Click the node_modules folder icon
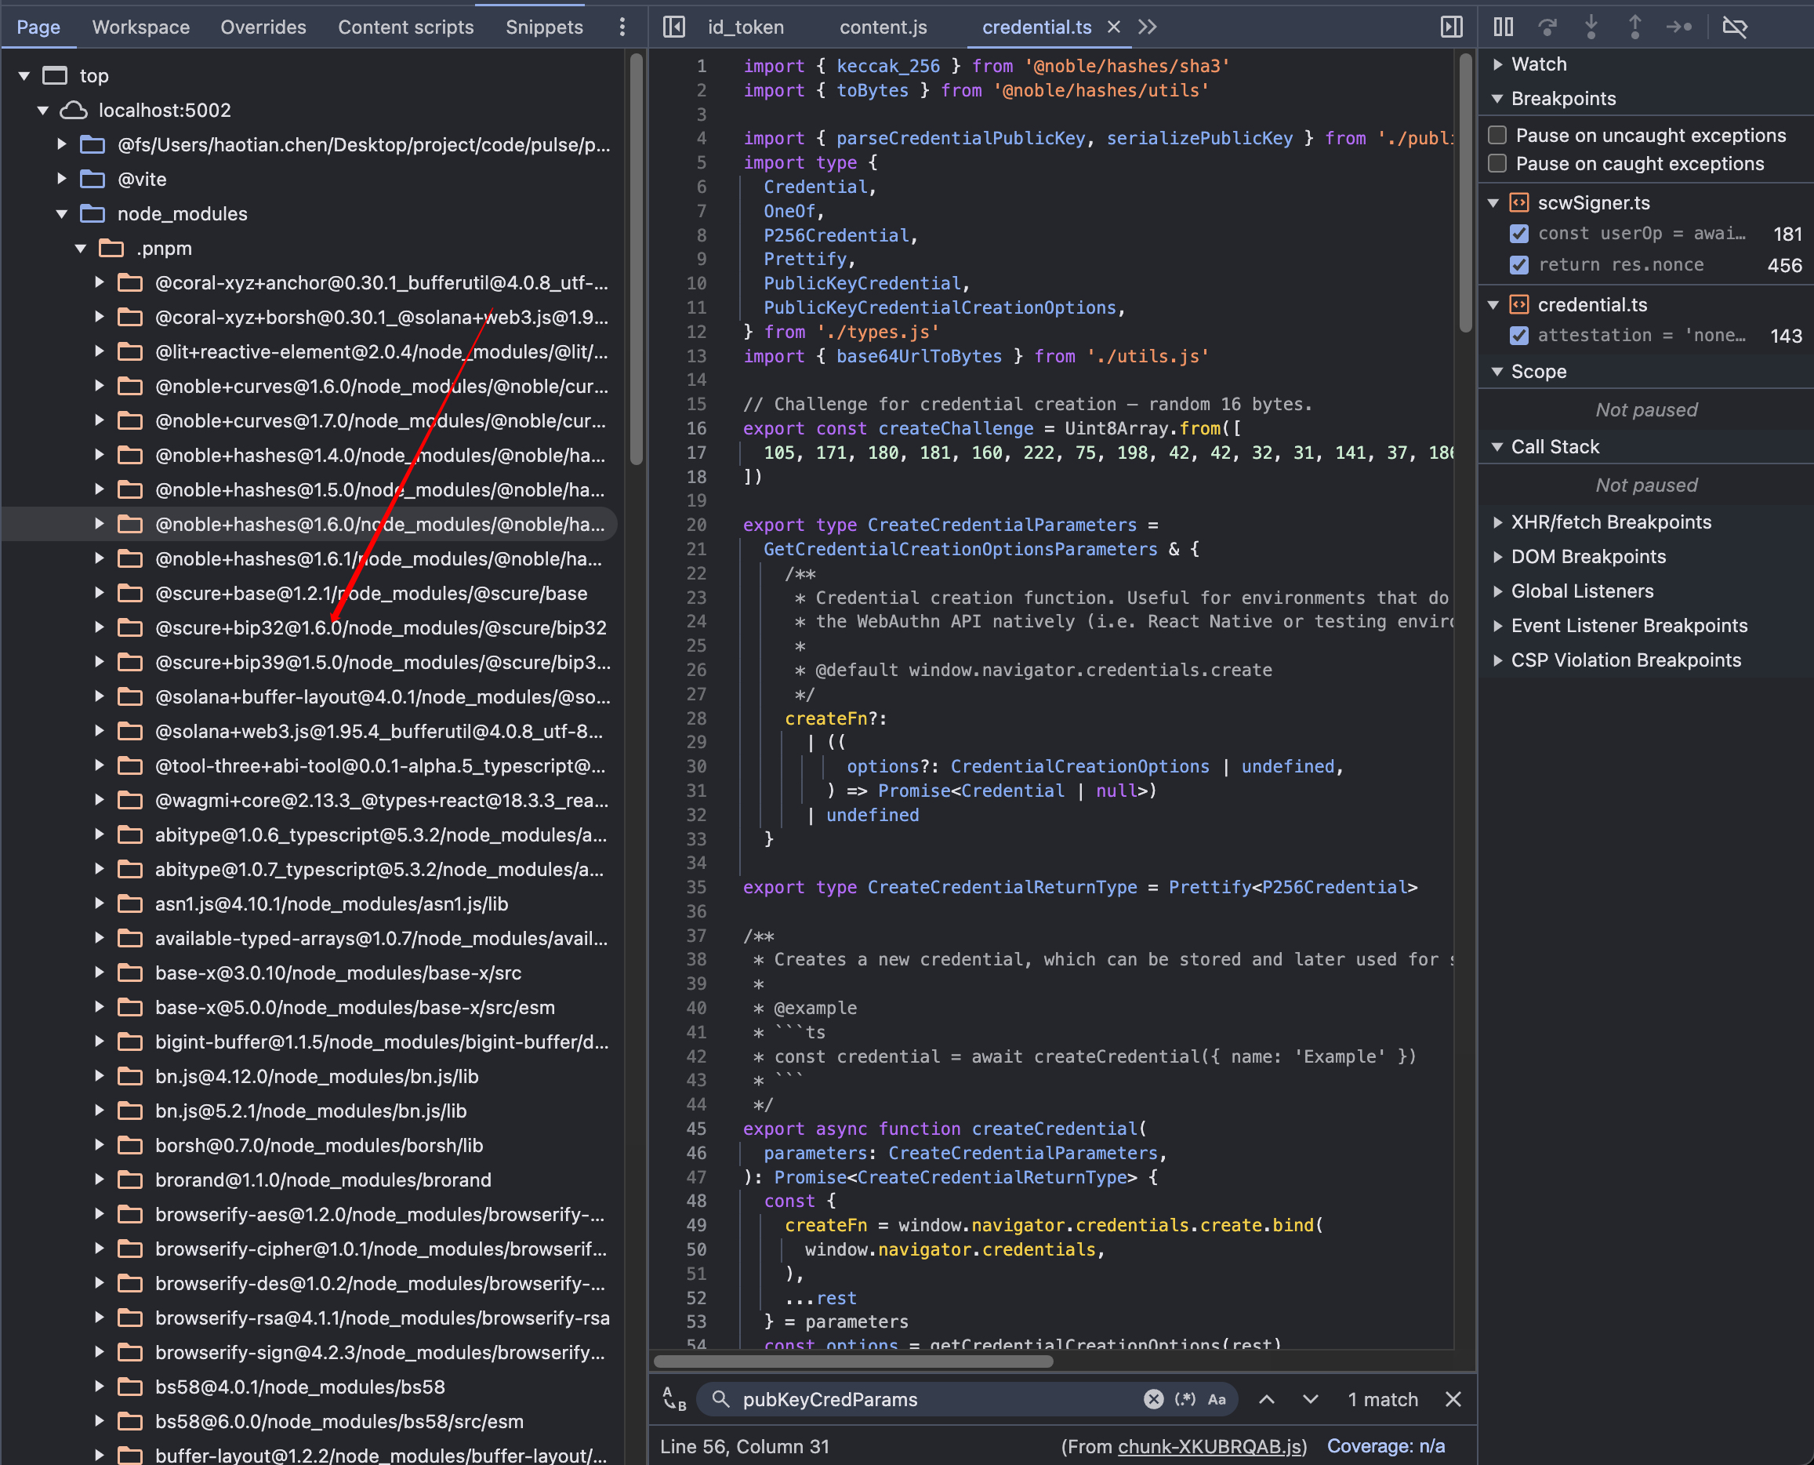 click(x=92, y=213)
